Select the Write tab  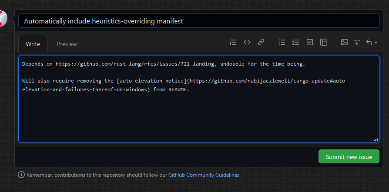pyautogui.click(x=33, y=44)
